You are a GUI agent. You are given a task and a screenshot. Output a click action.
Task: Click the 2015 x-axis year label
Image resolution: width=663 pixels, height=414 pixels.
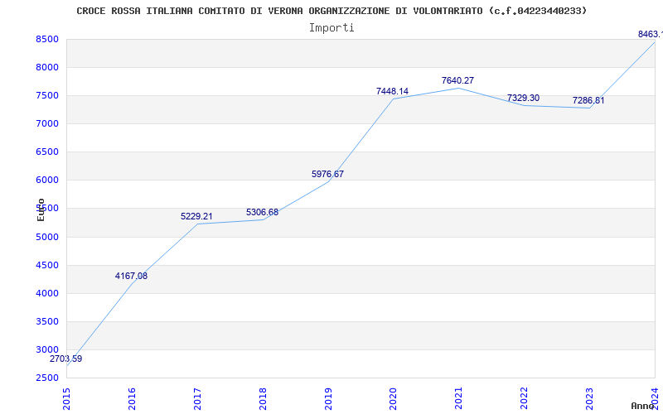[66, 399]
